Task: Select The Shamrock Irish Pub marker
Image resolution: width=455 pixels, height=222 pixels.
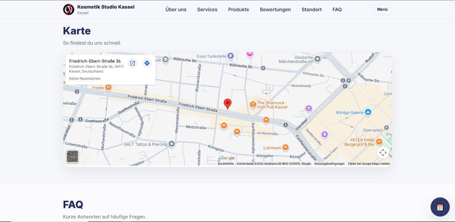Action: point(253,105)
